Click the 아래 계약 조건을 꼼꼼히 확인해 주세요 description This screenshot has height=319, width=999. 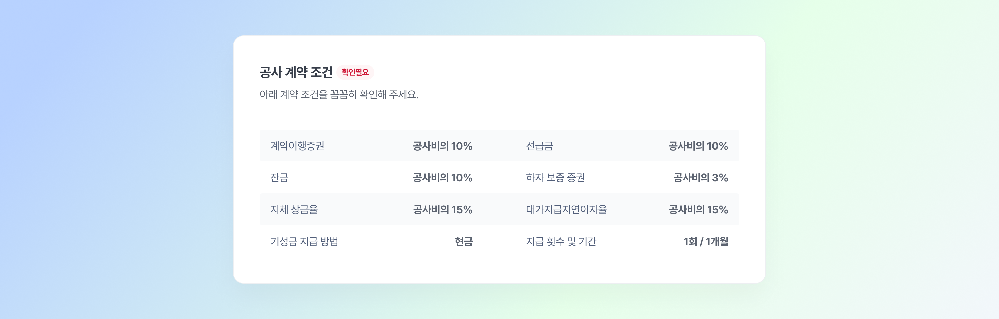[x=339, y=94]
